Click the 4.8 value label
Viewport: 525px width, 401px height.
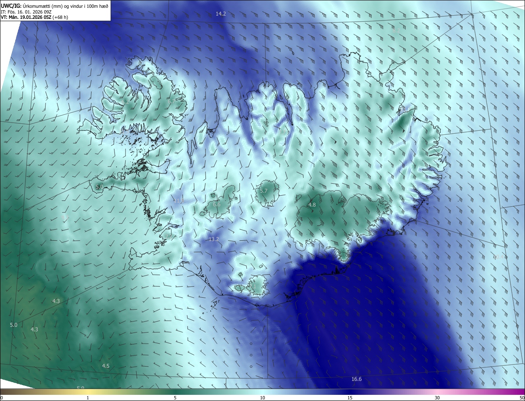[x=312, y=205]
